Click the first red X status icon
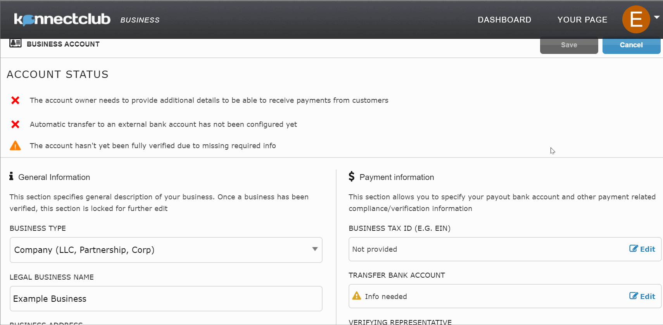The width and height of the screenshot is (663, 325). click(16, 100)
